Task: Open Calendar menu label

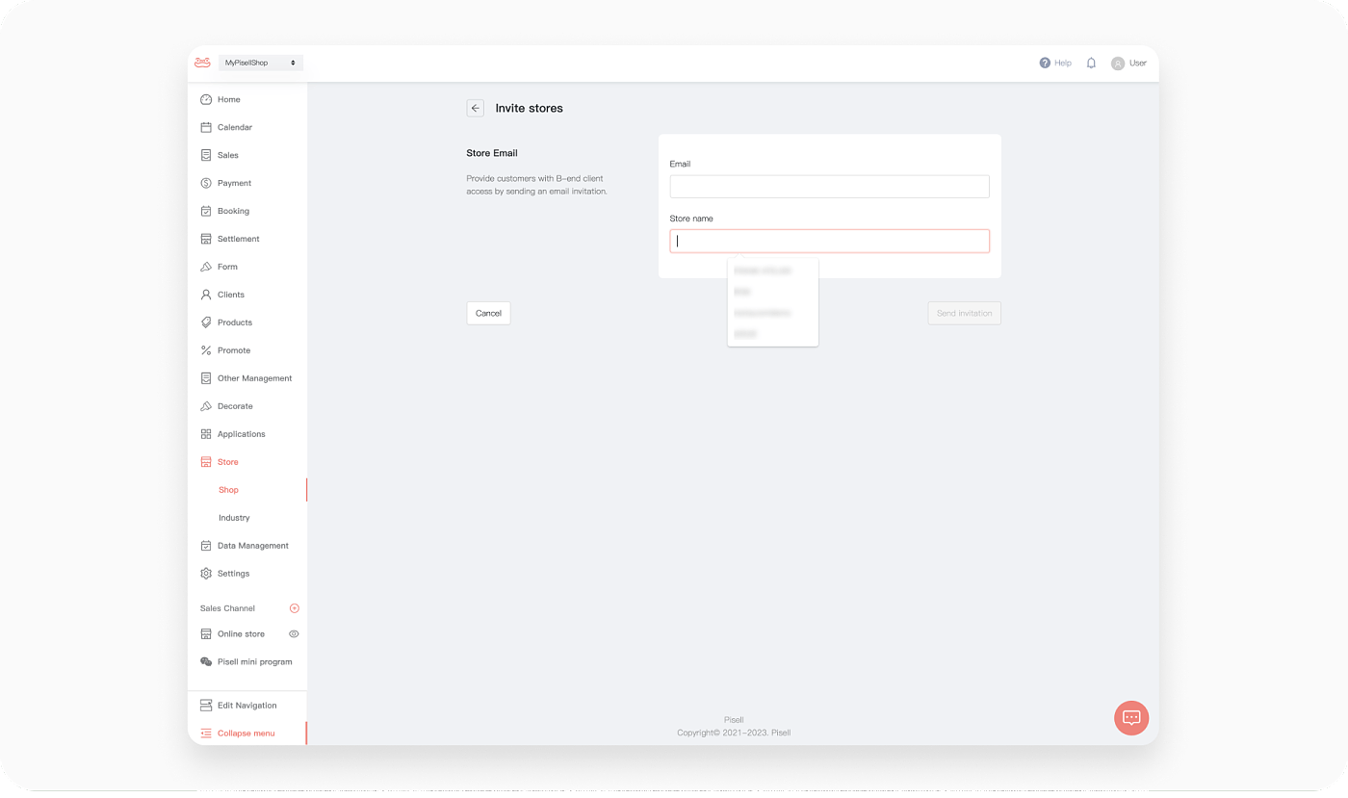Action: [235, 127]
